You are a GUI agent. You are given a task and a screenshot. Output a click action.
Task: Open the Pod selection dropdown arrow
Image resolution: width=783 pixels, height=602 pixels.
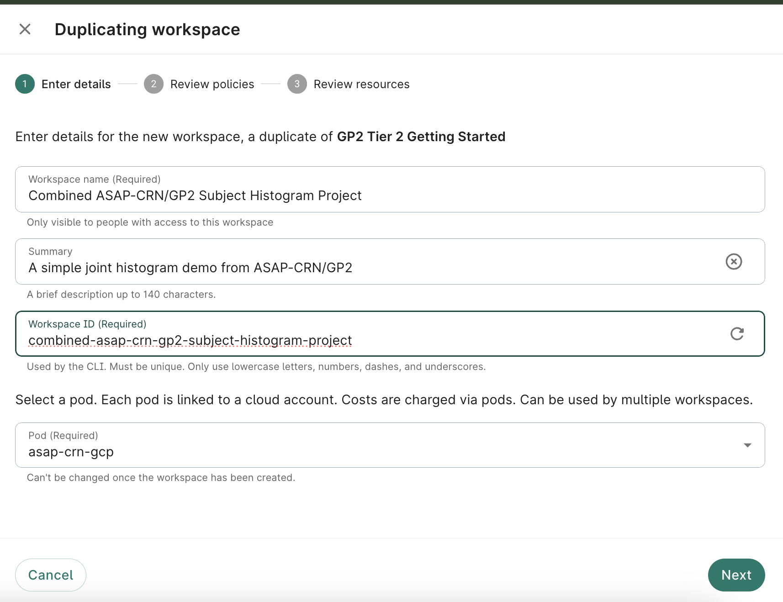pyautogui.click(x=747, y=445)
